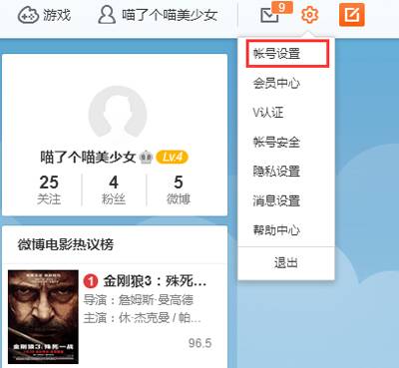This screenshot has width=399, height=368.
Task: Open the 5 微博 posts count
Action: pyautogui.click(x=179, y=189)
